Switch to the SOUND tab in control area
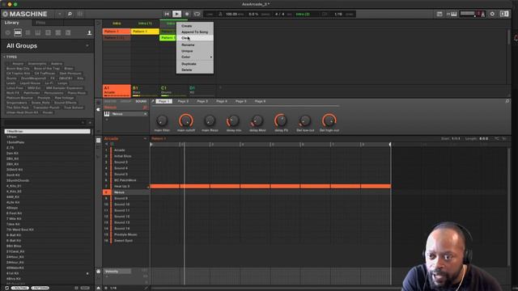 141,101
